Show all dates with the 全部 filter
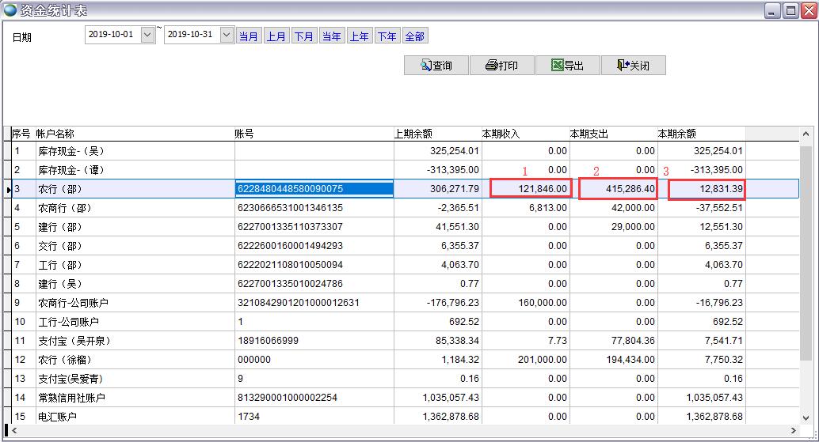Image resolution: width=819 pixels, height=442 pixels. click(415, 36)
